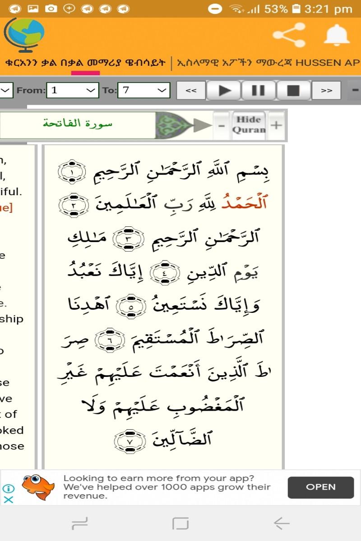This screenshot has height=541, width=361.
Task: Go to previous with << button
Action: 191,90
